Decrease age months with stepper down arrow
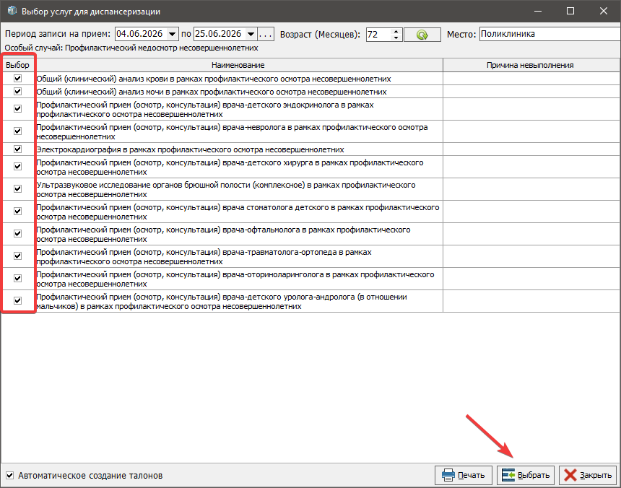621x488 pixels. [396, 38]
